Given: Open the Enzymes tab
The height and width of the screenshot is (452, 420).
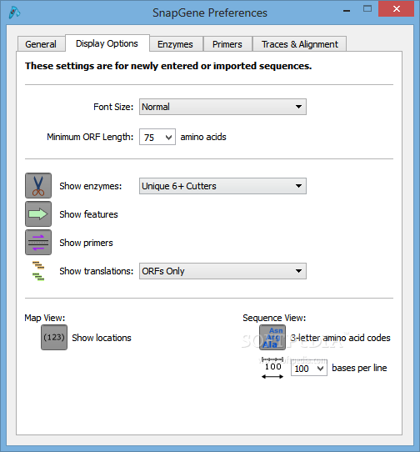Looking at the screenshot, I should pos(176,44).
